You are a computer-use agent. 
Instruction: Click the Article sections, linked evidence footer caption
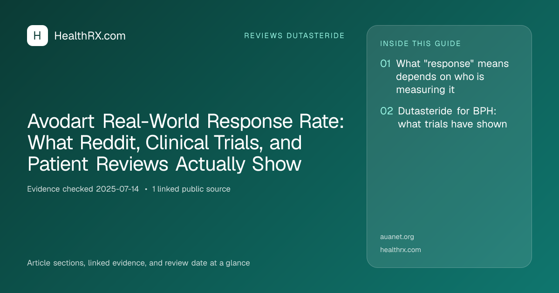coord(138,263)
